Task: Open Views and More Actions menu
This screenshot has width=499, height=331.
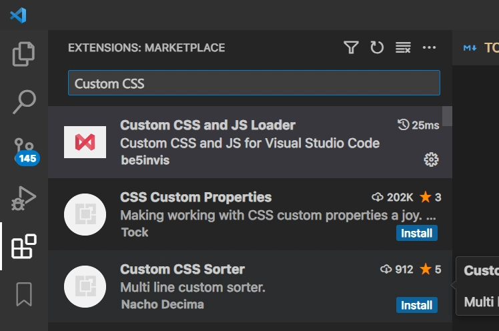Action: click(x=429, y=47)
